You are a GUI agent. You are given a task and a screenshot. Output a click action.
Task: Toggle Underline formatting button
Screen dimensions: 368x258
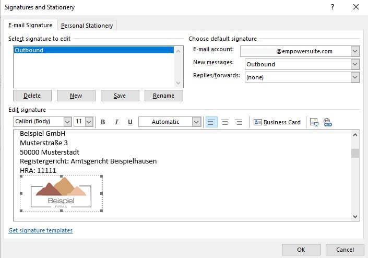click(130, 122)
